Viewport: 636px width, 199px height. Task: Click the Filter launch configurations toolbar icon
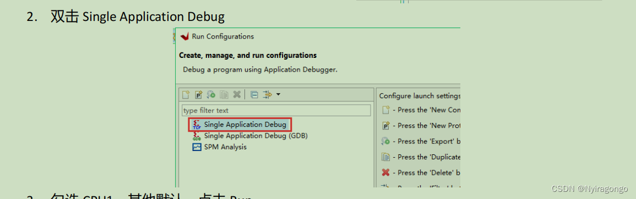[267, 95]
